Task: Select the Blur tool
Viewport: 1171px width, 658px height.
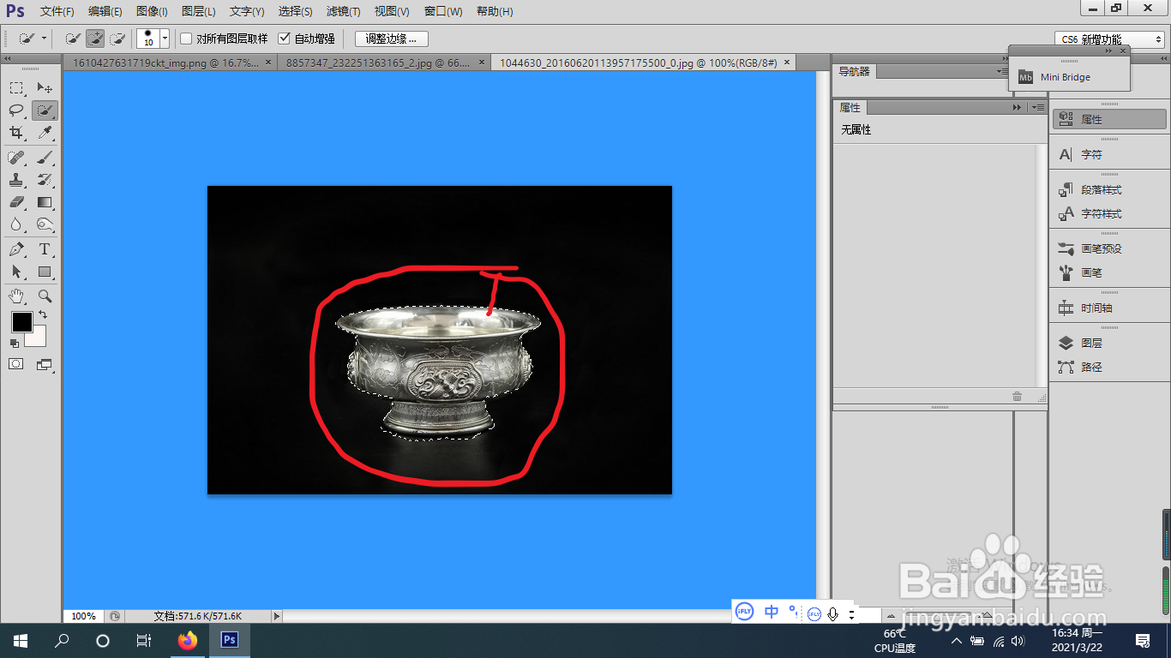Action: (x=17, y=224)
